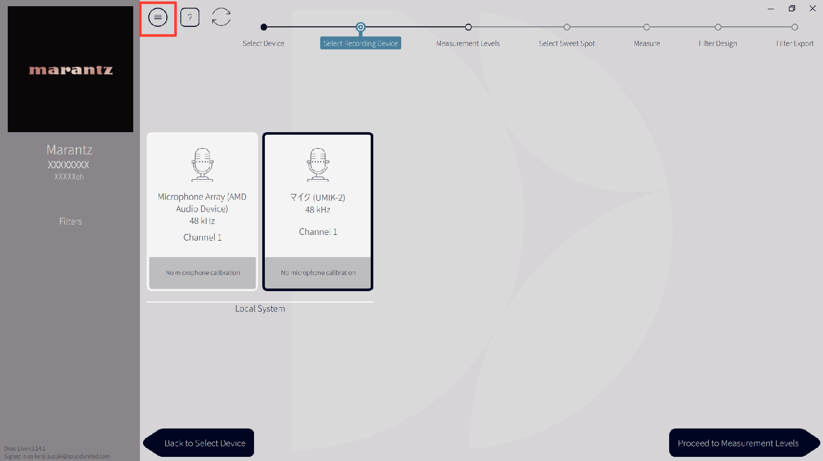
Task: Restore down the Dirac Live window
Action: click(x=792, y=8)
